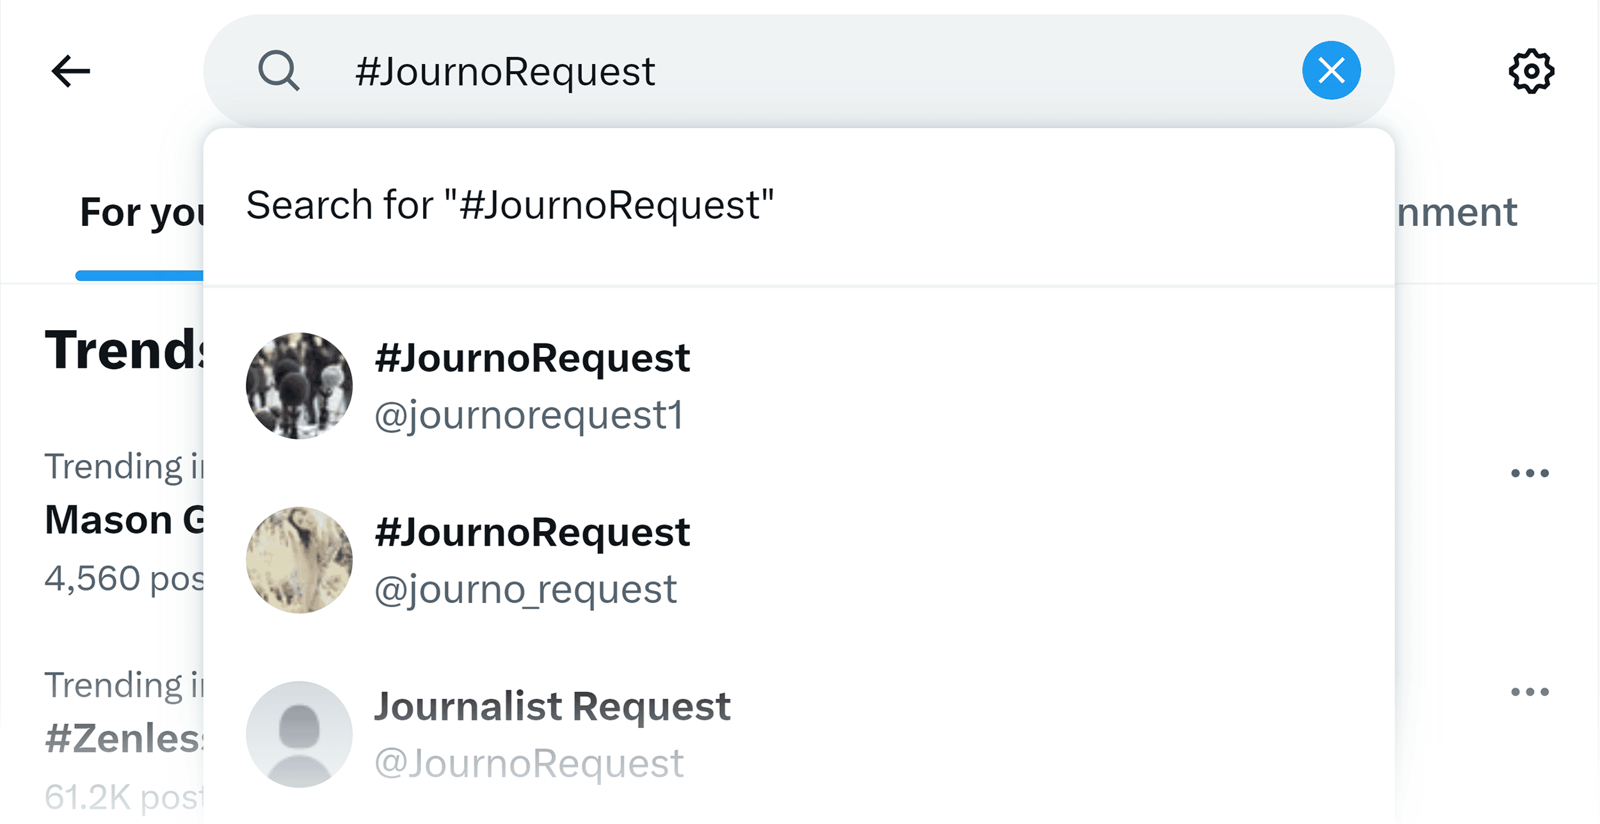
Task: Open the #JournoRequest @journorequest1 account
Action: [x=532, y=358]
